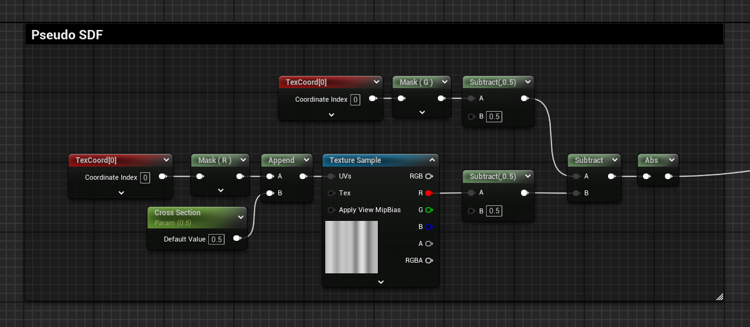Click the Abs node output pin
The image size is (750, 327).
[668, 177]
